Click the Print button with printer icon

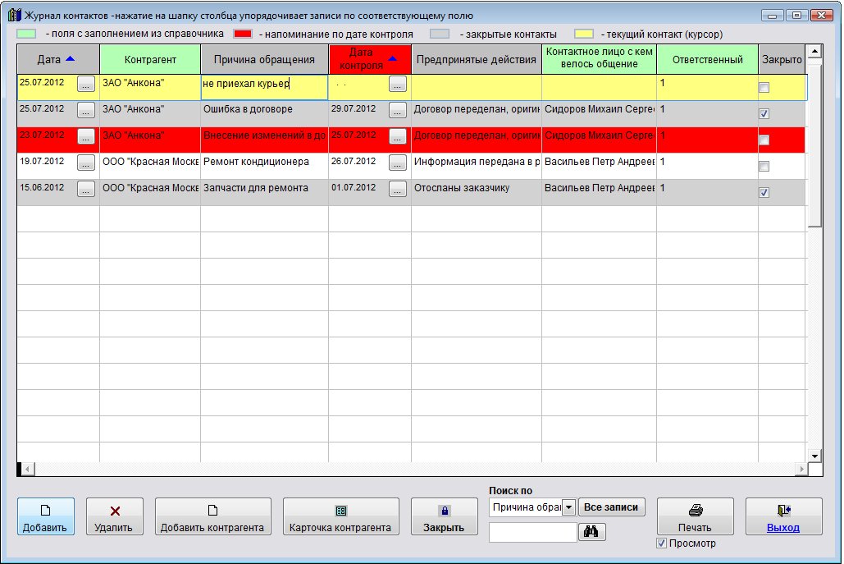(x=695, y=516)
